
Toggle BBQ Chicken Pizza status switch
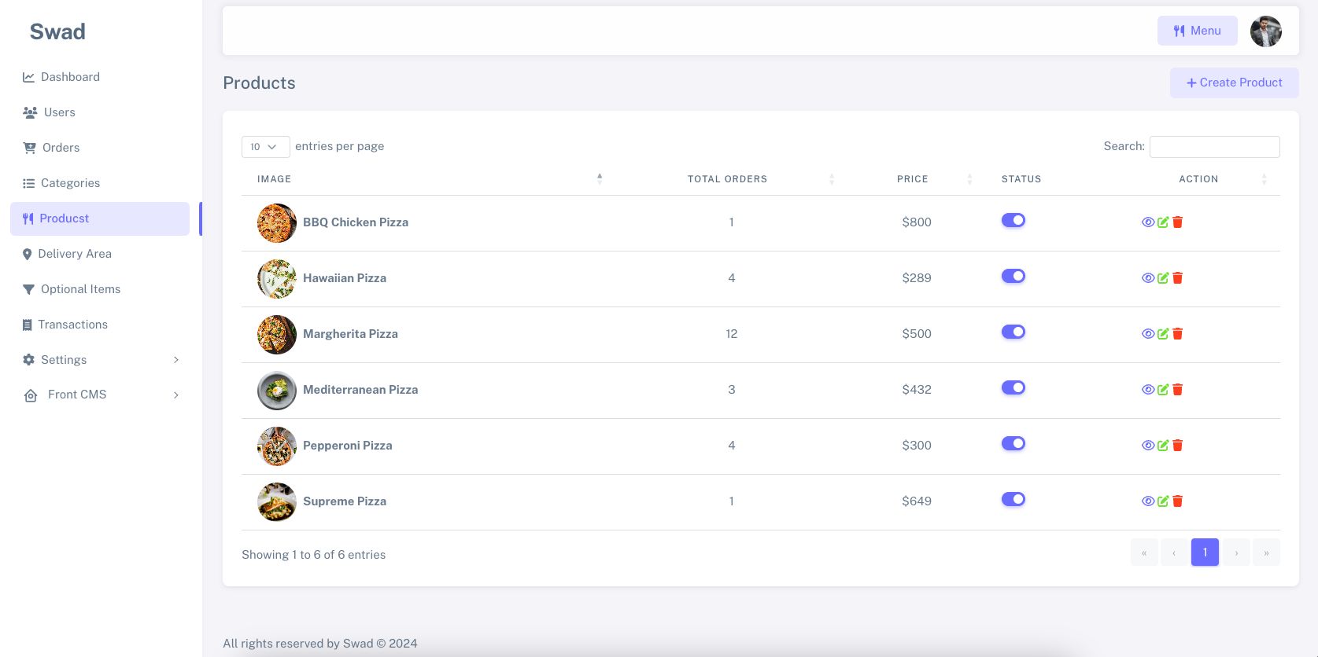1013,221
